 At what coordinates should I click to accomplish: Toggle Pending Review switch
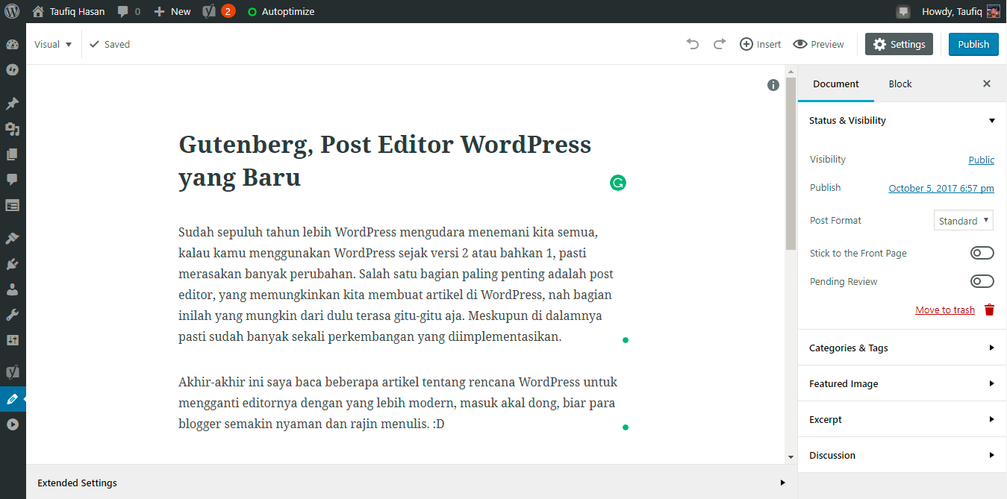(x=982, y=281)
